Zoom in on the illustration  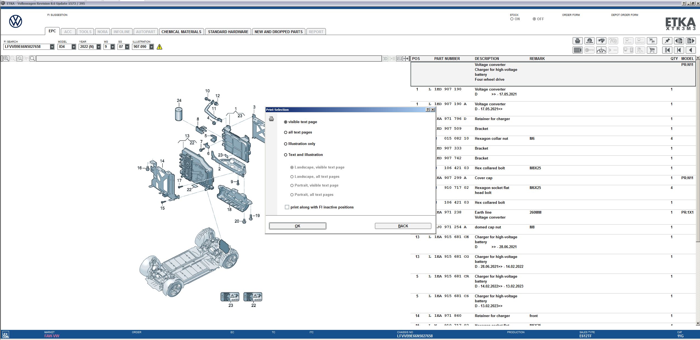click(x=6, y=59)
